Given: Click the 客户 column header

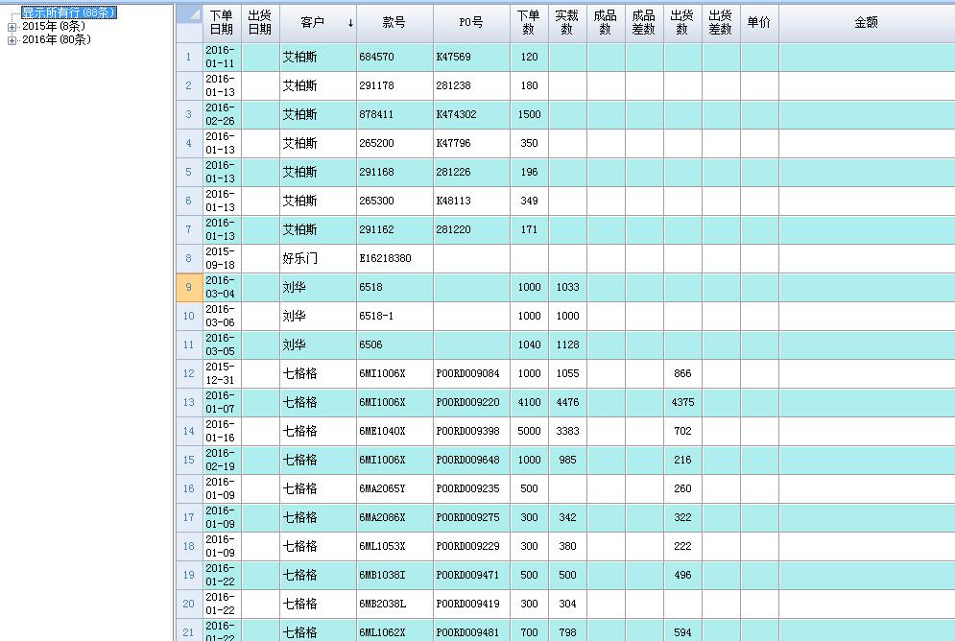Looking at the screenshot, I should (318, 23).
